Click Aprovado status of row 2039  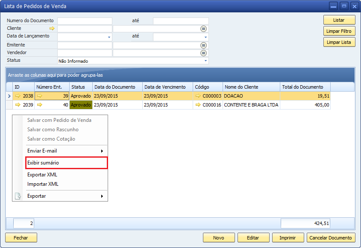pos(81,105)
